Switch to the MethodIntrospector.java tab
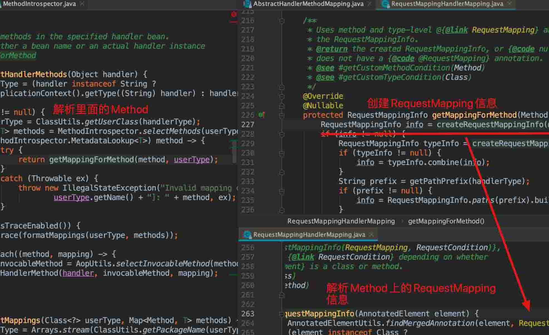 pos(39,4)
